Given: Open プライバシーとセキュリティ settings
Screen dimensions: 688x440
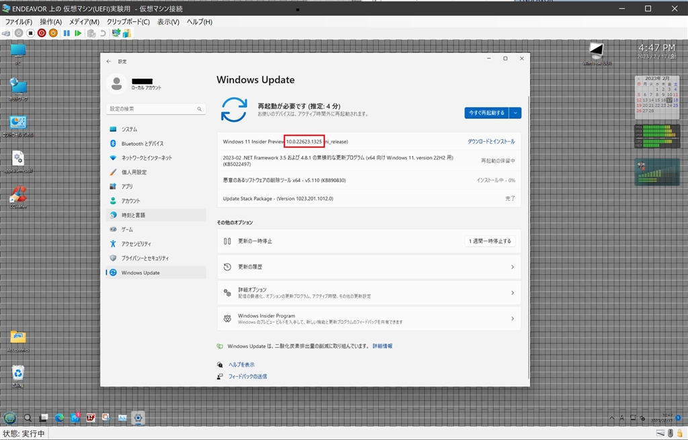Looking at the screenshot, I should [x=156, y=259].
